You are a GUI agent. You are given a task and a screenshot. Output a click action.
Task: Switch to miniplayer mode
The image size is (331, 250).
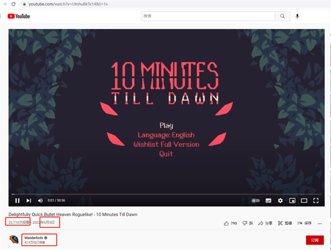[x=292, y=200]
